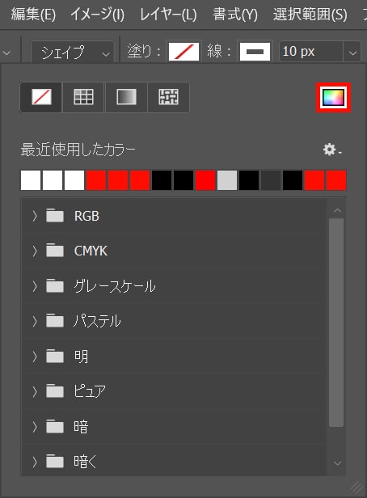Choose the pattern fill icon

pos(168,97)
